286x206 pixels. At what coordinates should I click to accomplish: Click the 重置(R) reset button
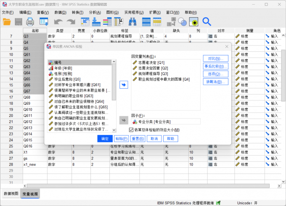[x=138, y=138]
